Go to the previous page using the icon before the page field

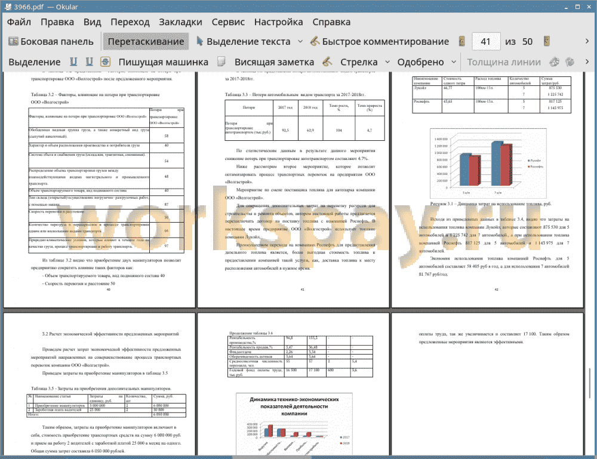coord(462,42)
